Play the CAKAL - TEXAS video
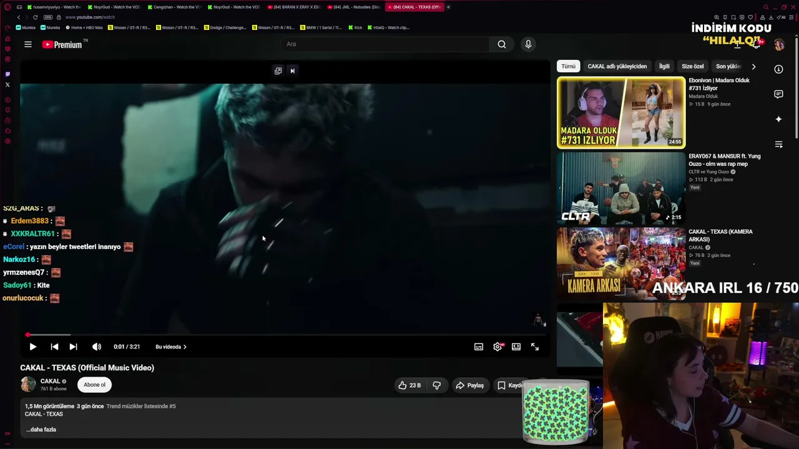This screenshot has width=799, height=449. 33,347
